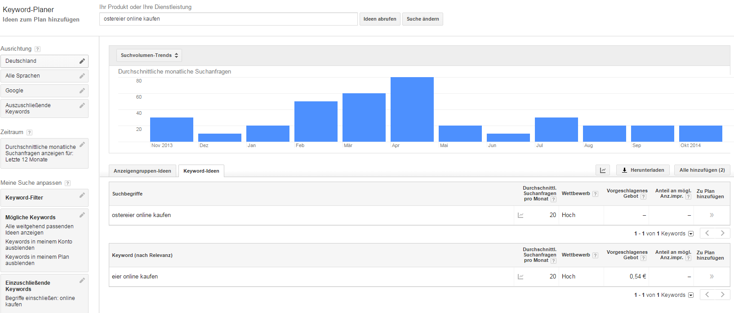Open help for Anteil an mögl. Anz.impr. in Suchbegriffe table
Viewport: 734px width, 313px height.
tap(688, 196)
